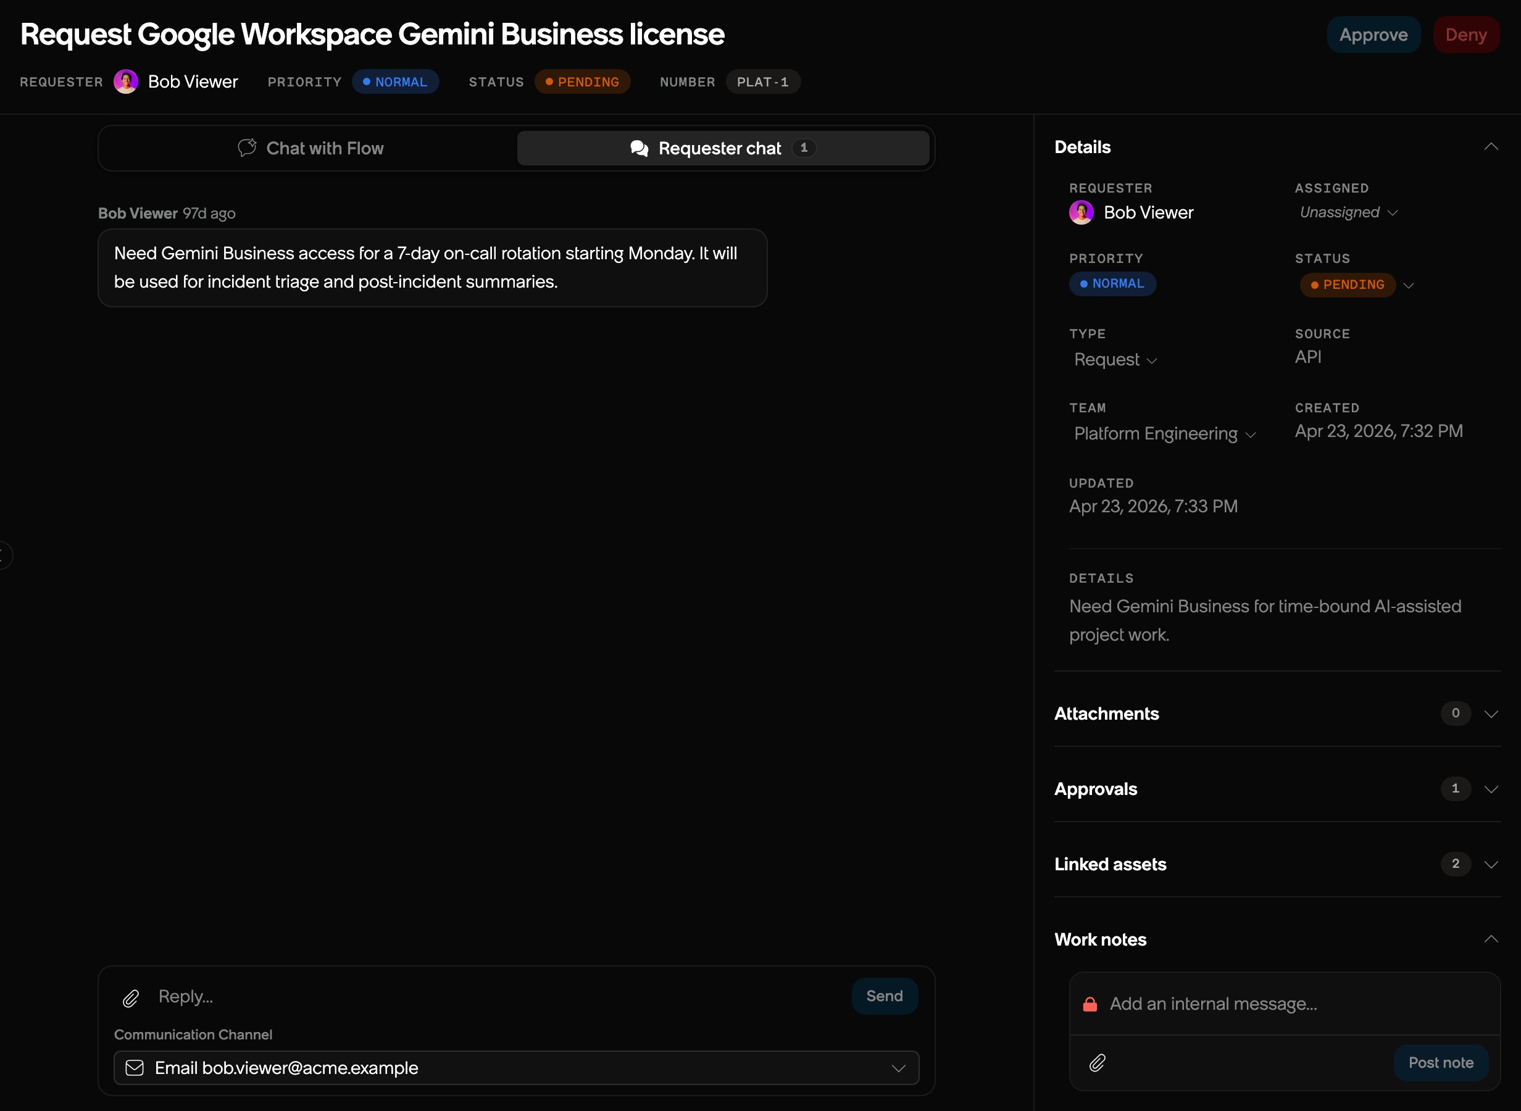
Task: Click Bob Viewer's chat message bubble
Action: pos(432,268)
